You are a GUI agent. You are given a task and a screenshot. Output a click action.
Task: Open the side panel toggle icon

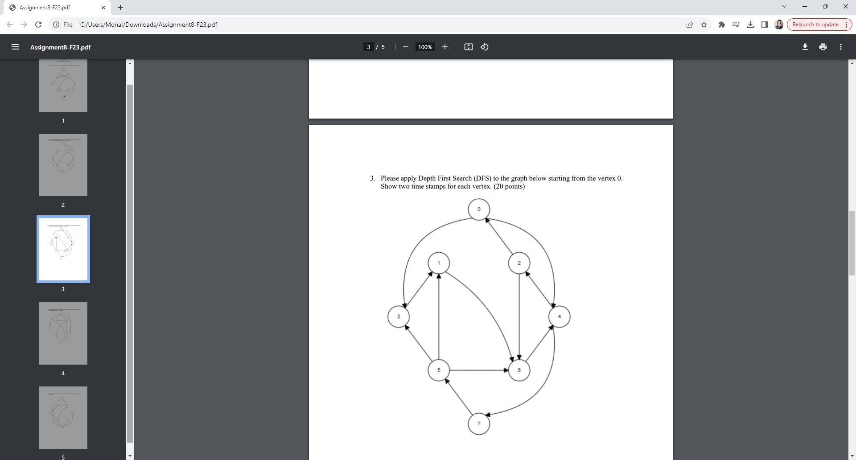pos(765,25)
